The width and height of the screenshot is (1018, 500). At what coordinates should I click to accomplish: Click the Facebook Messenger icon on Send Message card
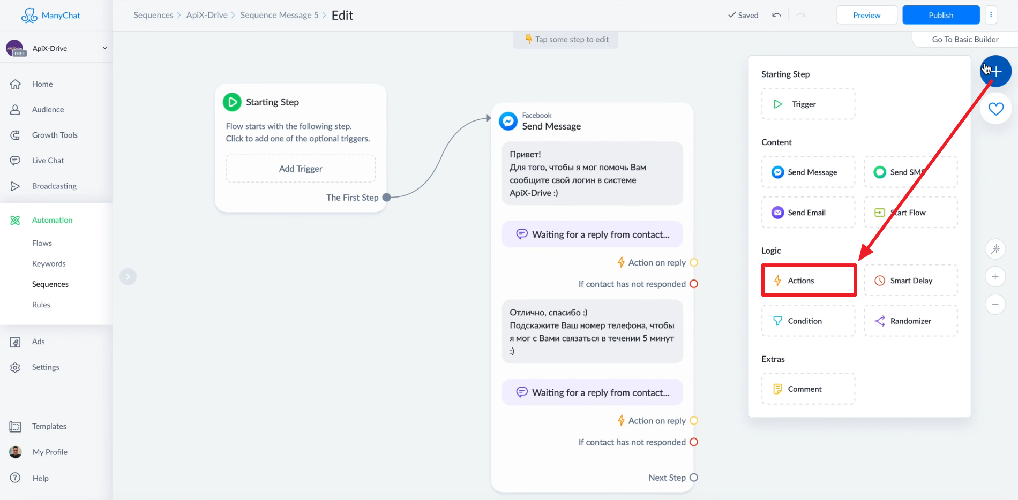coord(508,121)
